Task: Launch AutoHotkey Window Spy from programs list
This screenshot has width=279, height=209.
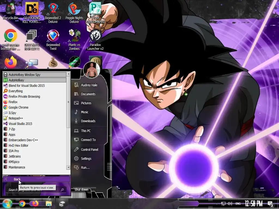Action: pos(35,75)
